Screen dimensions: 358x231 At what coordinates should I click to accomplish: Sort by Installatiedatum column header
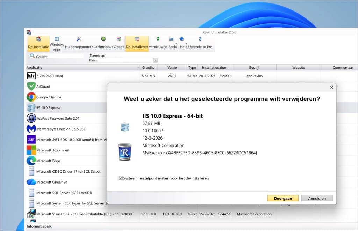click(215, 67)
